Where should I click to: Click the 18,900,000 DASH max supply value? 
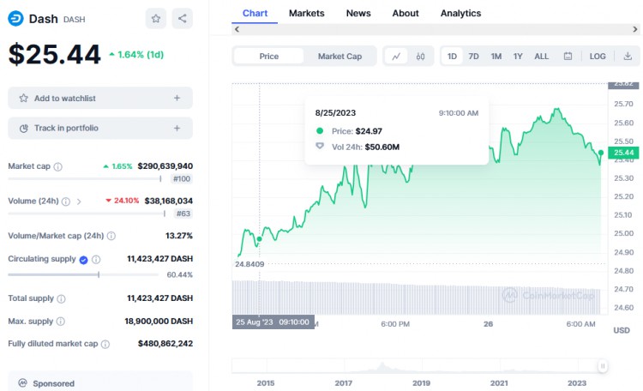(159, 322)
